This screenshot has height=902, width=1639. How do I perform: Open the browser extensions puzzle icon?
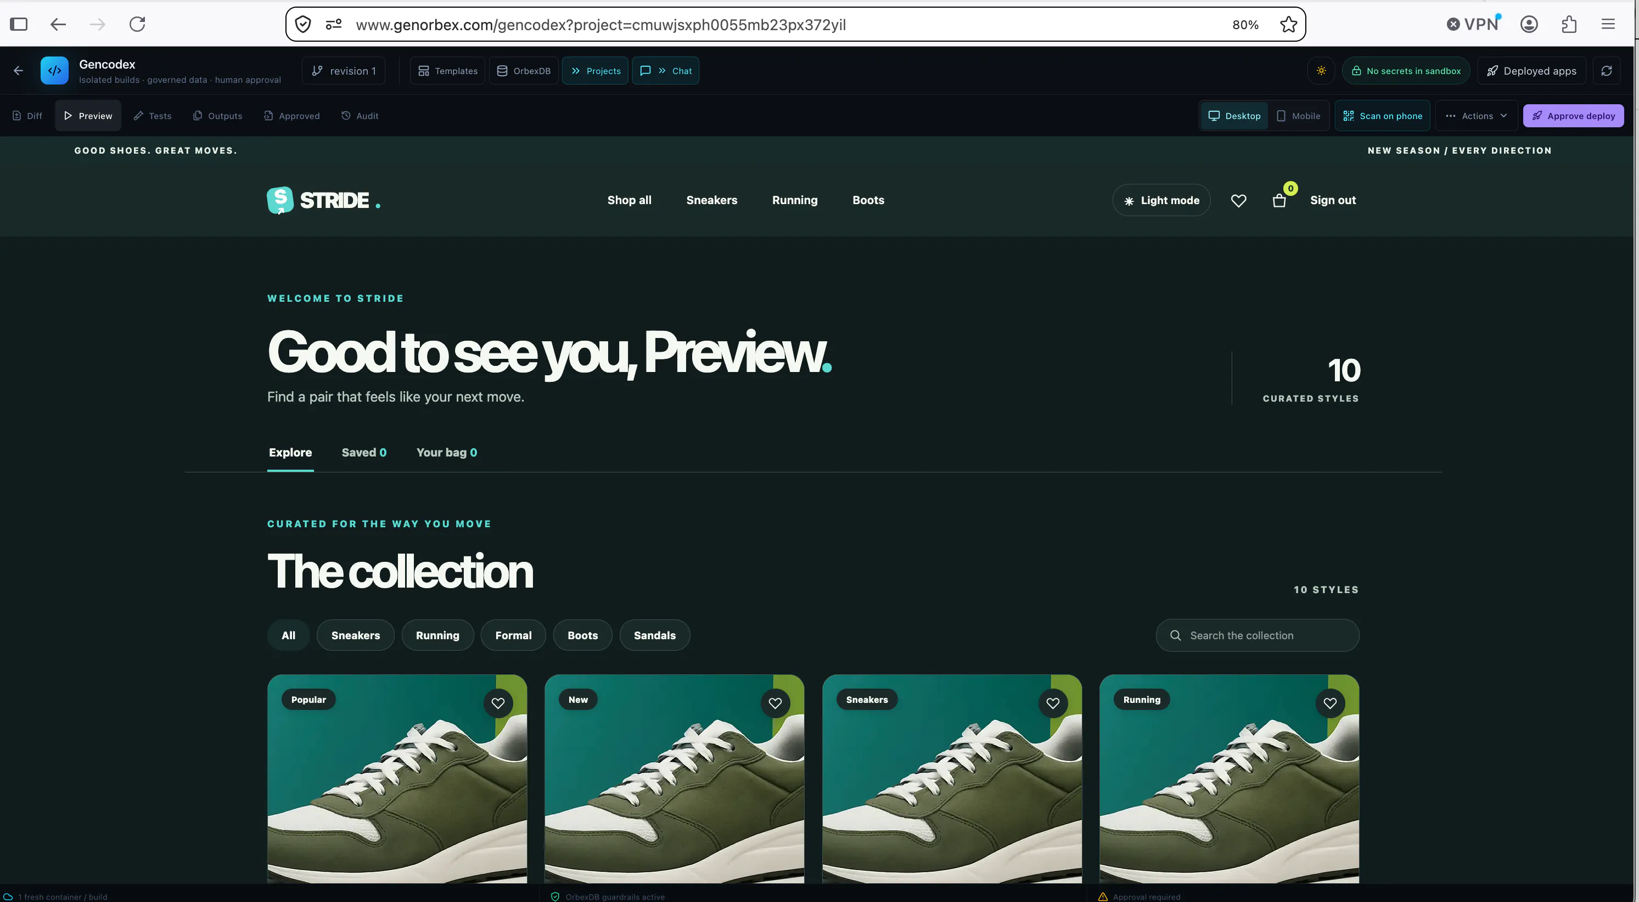1569,24
